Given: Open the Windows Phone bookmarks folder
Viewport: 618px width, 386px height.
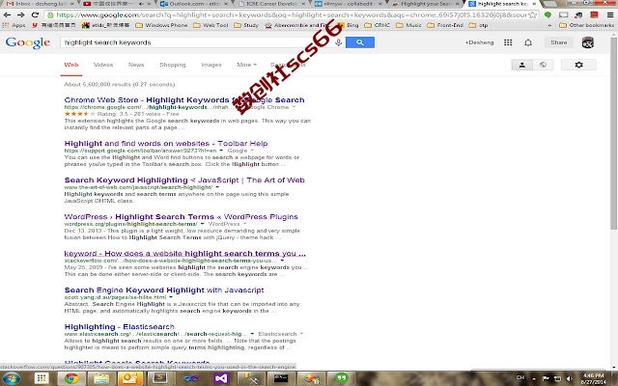Looking at the screenshot, I should [161, 25].
